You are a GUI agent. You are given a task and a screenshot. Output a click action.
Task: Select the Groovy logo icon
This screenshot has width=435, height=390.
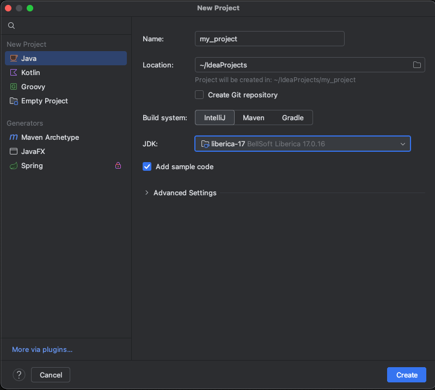click(x=14, y=86)
